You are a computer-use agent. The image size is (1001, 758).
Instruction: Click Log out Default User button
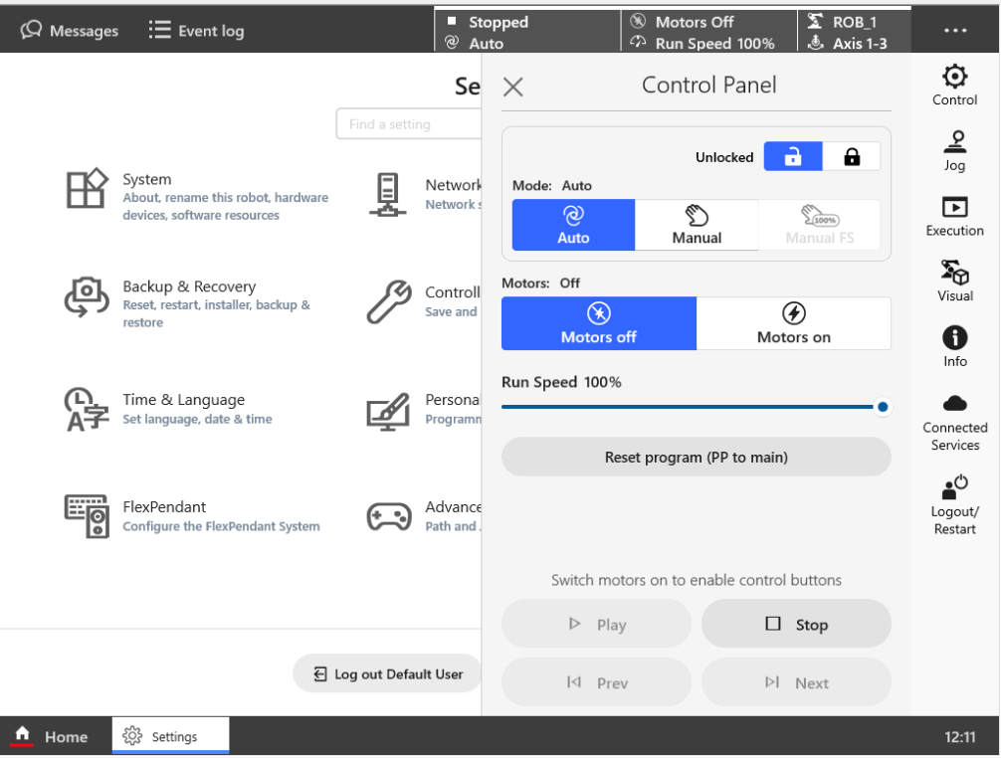point(388,674)
